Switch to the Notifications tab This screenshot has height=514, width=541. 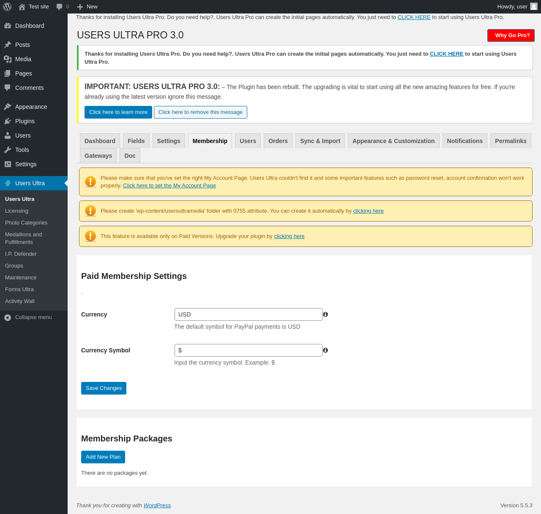click(465, 141)
